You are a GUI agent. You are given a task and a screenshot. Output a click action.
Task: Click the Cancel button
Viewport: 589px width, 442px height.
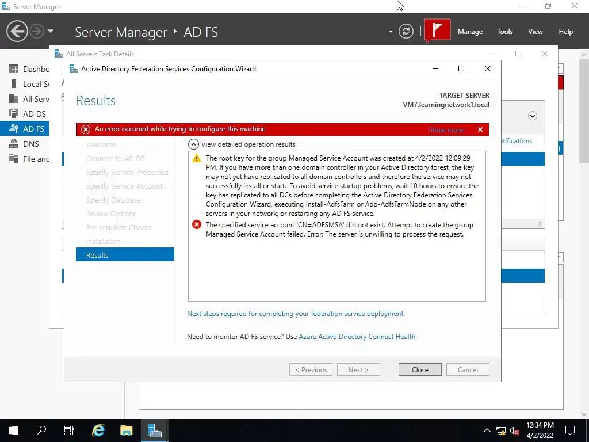[x=468, y=369]
